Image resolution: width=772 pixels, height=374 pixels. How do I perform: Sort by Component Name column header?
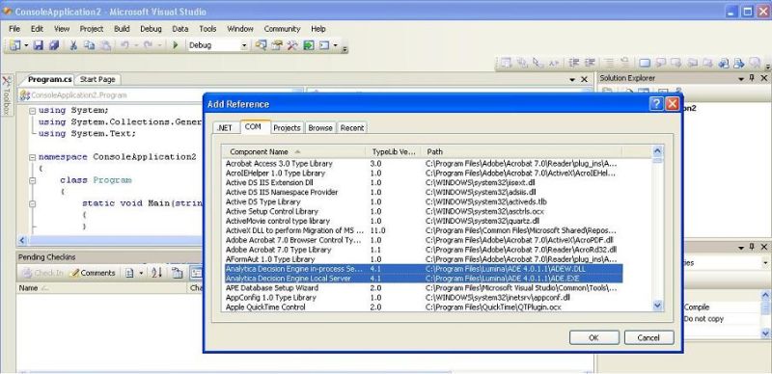pyautogui.click(x=293, y=151)
